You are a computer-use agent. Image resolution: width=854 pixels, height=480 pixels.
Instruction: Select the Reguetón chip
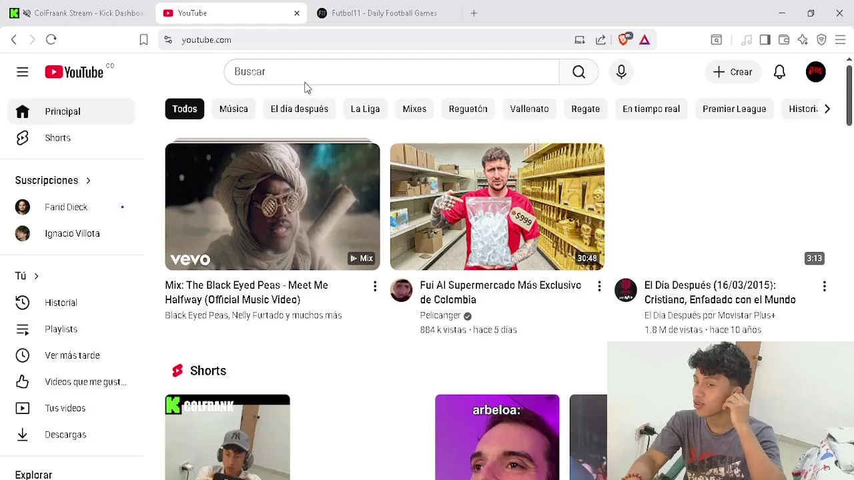tap(468, 109)
